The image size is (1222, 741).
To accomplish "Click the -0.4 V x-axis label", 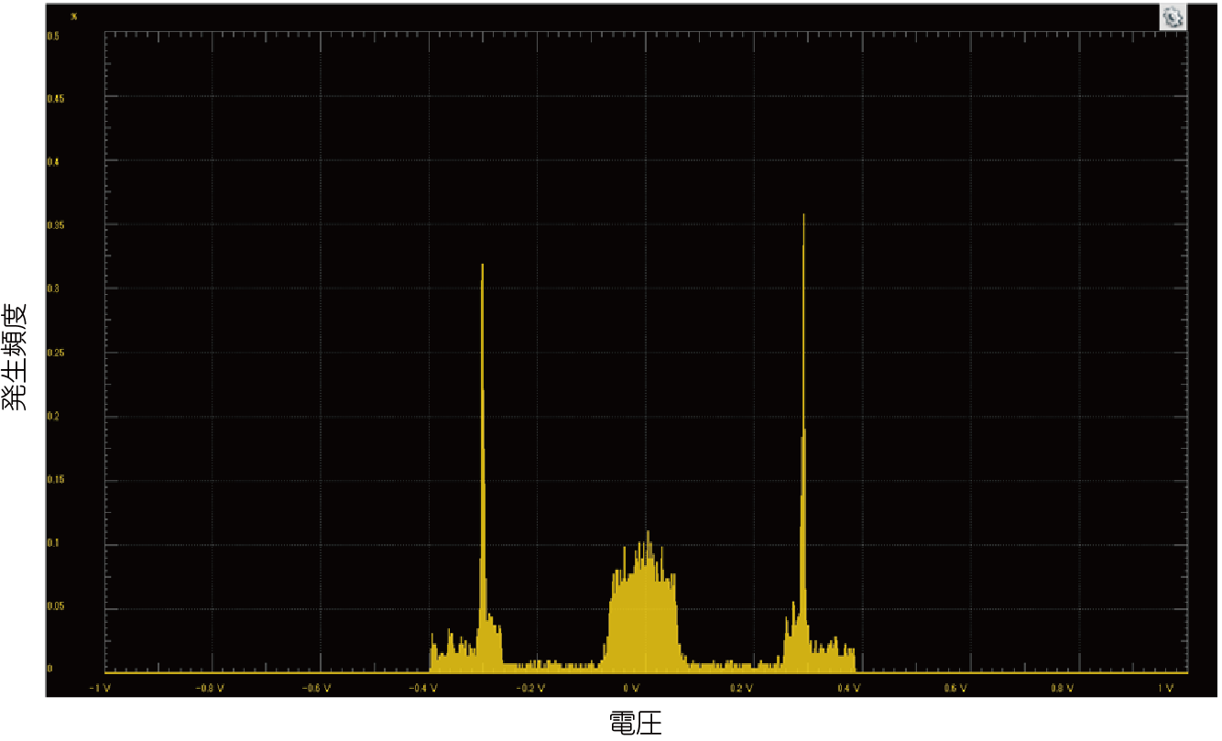I will click(420, 687).
